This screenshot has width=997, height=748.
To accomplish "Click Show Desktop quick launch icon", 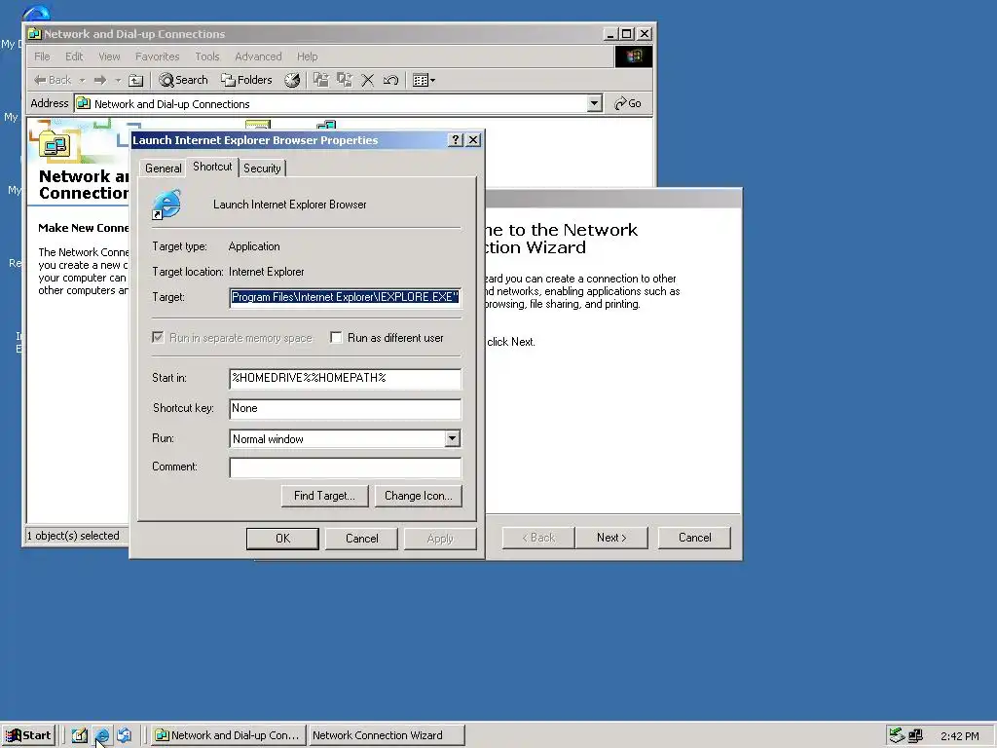I will pyautogui.click(x=80, y=735).
